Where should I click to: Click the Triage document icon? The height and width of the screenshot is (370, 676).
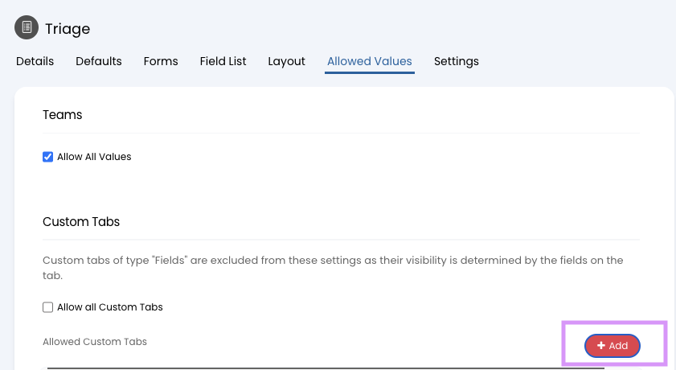tap(27, 27)
